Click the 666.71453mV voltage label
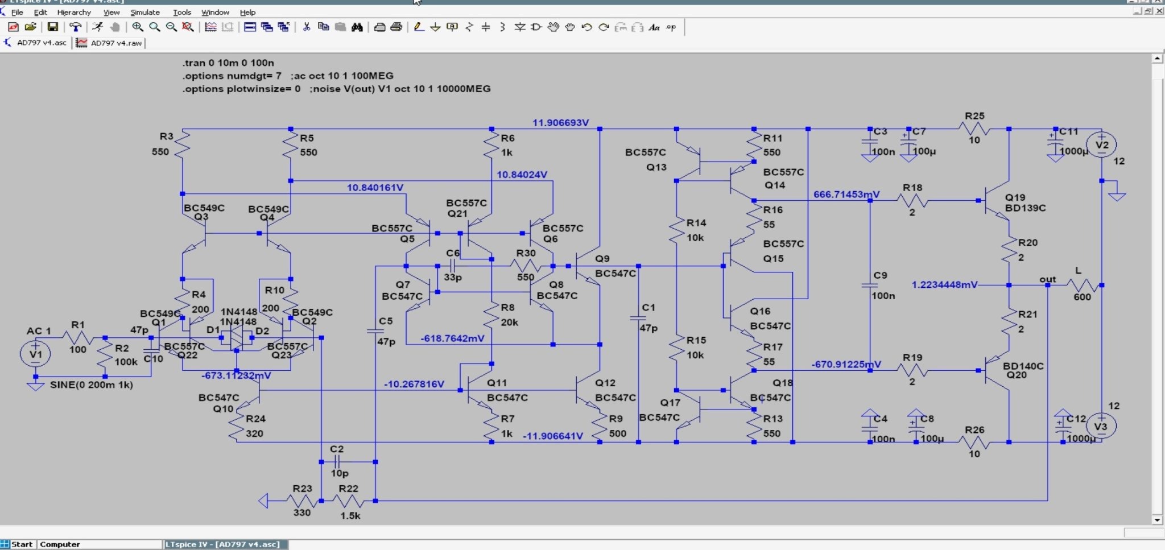The image size is (1165, 550). point(846,194)
